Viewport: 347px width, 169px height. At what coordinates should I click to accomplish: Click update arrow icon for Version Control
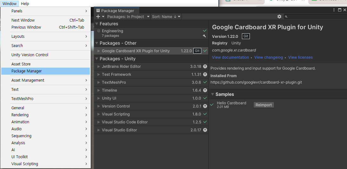point(205,106)
